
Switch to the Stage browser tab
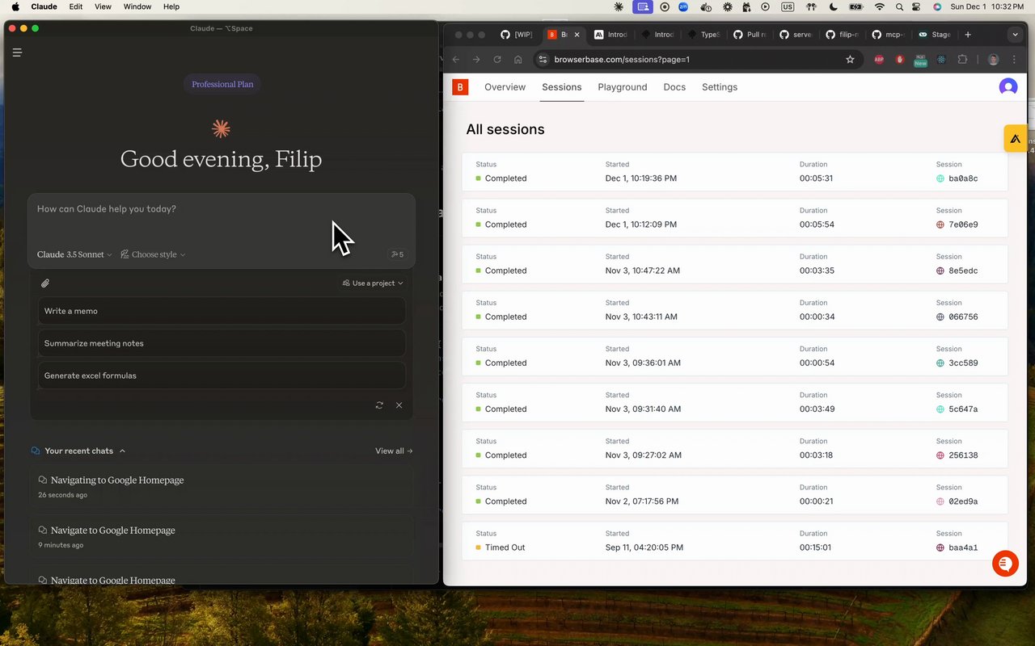pos(933,35)
